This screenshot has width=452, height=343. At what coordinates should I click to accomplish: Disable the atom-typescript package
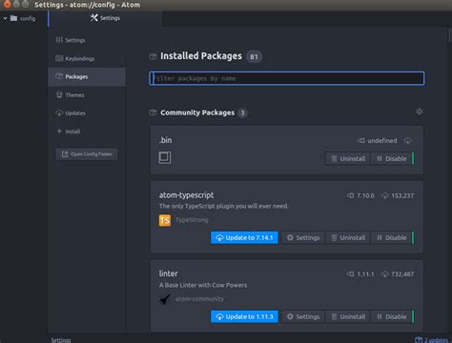(392, 237)
